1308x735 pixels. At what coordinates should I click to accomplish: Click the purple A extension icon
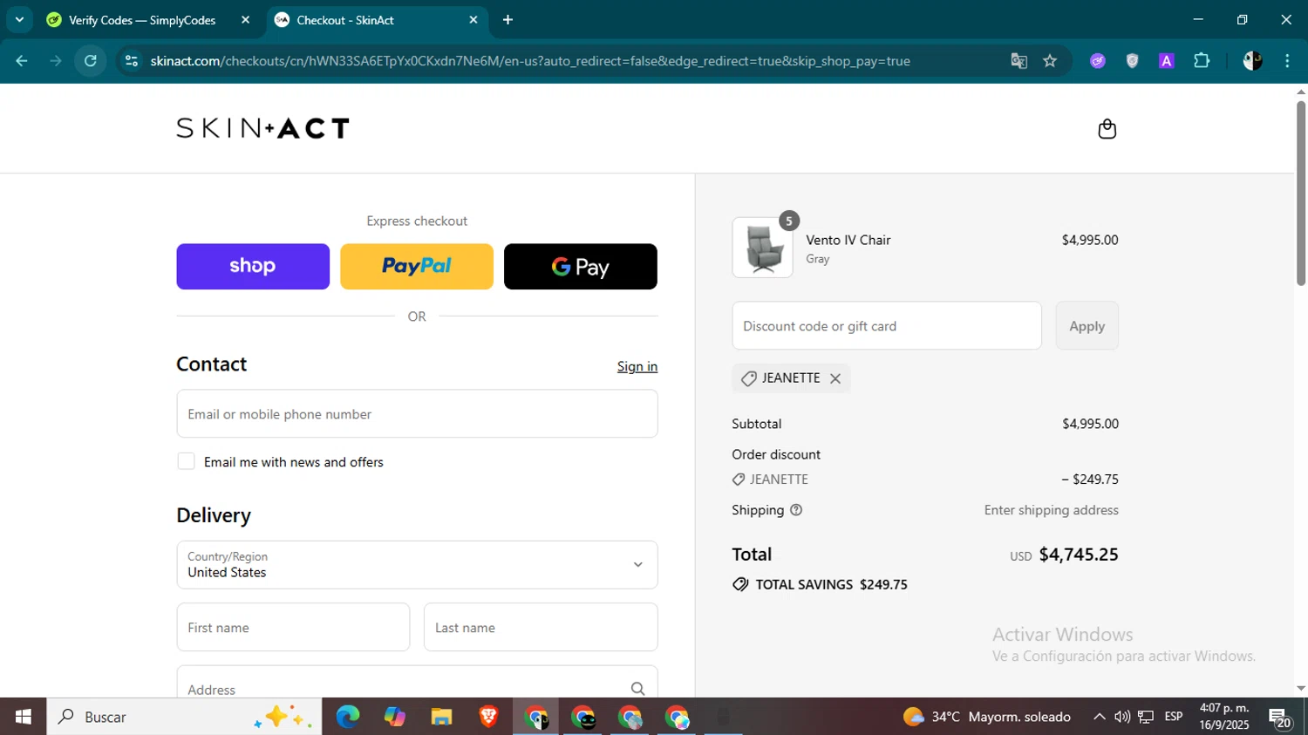point(1166,61)
